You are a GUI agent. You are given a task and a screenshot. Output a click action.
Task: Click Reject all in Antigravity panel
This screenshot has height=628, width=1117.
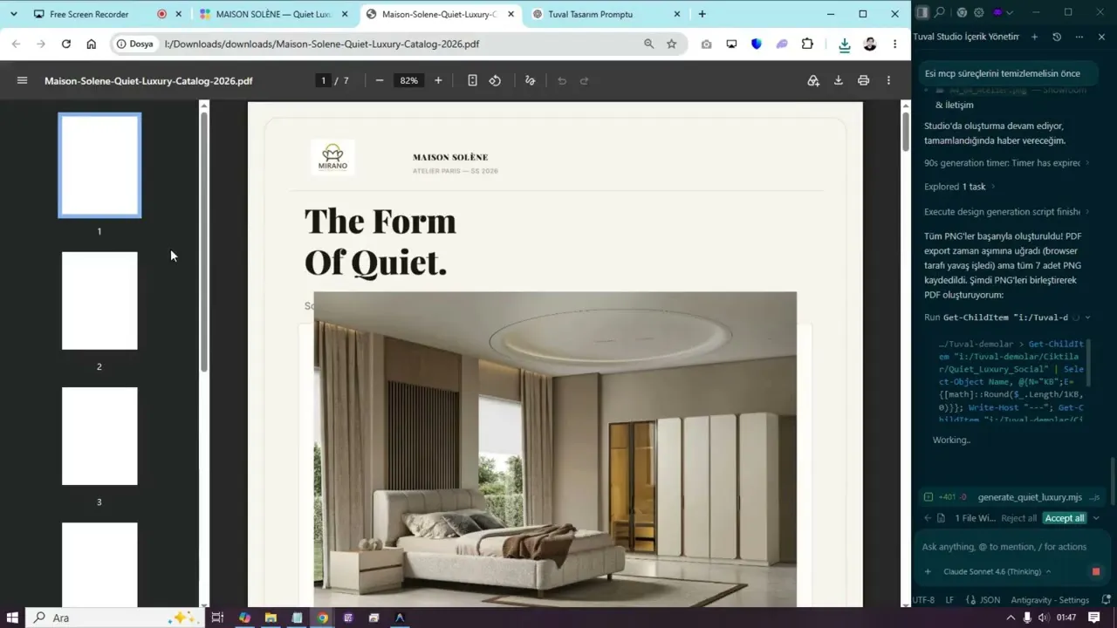(x=1018, y=518)
